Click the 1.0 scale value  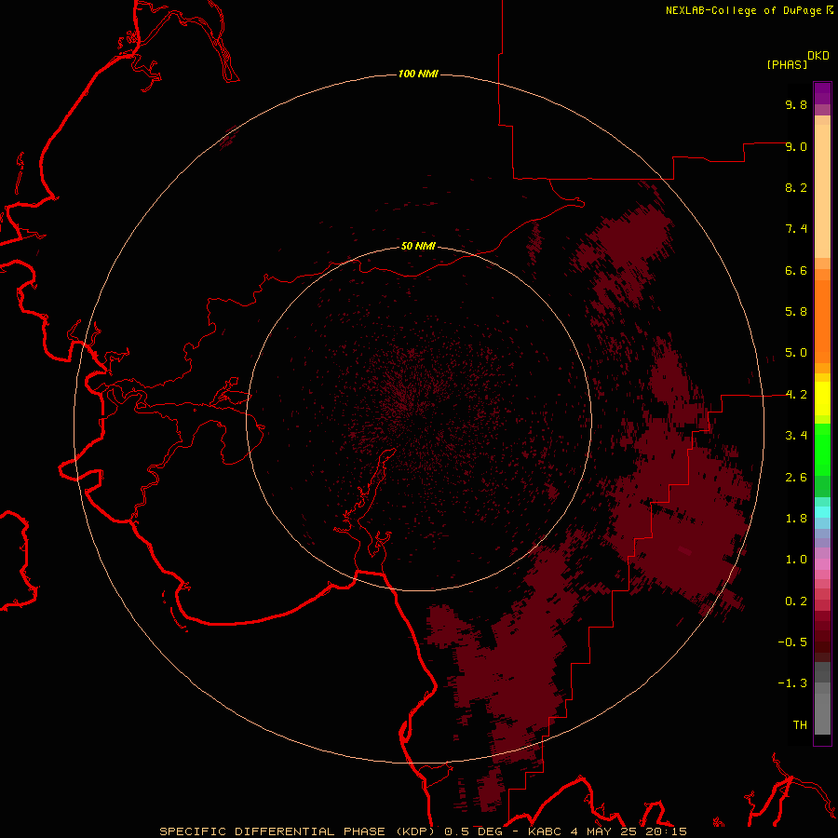coord(796,560)
